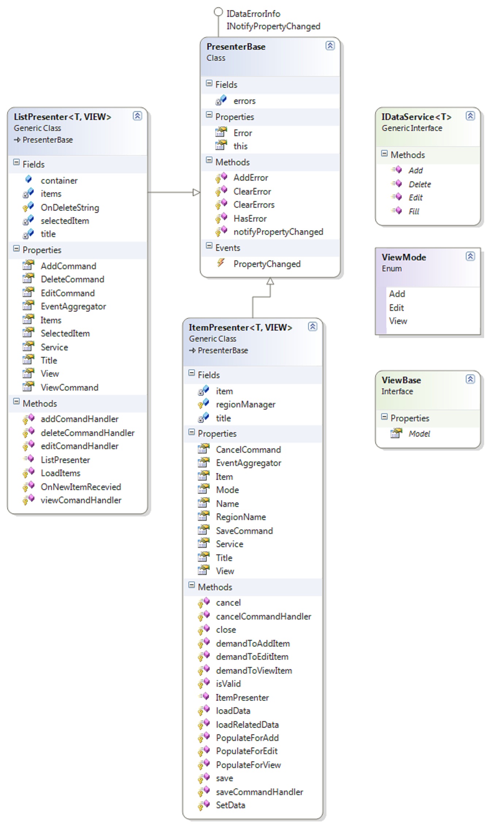Collapse the Methods section of ItemPresenter

[x=191, y=585]
